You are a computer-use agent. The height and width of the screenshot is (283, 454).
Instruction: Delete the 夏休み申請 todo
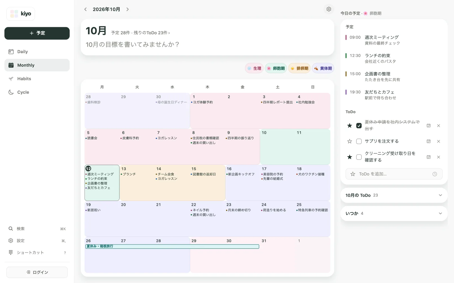(438, 125)
